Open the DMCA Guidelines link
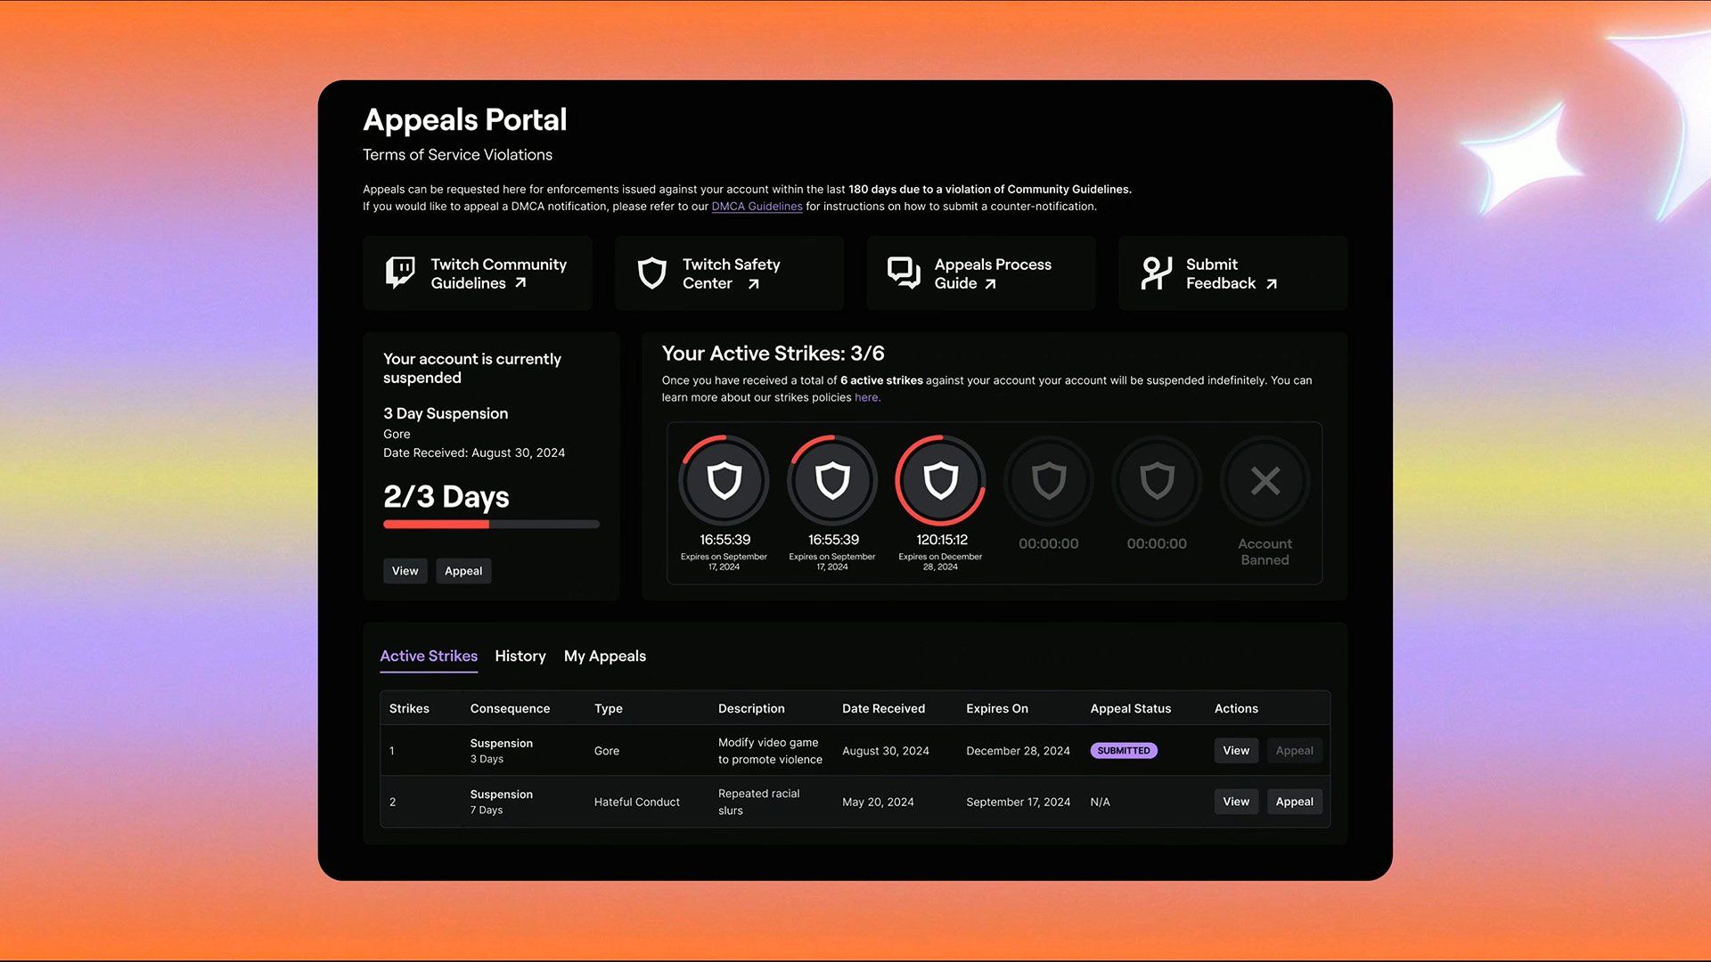The width and height of the screenshot is (1711, 962). (757, 207)
